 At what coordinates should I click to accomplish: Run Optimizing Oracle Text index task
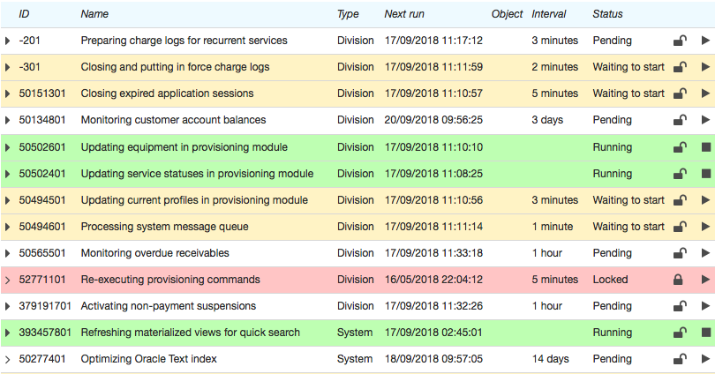(705, 358)
